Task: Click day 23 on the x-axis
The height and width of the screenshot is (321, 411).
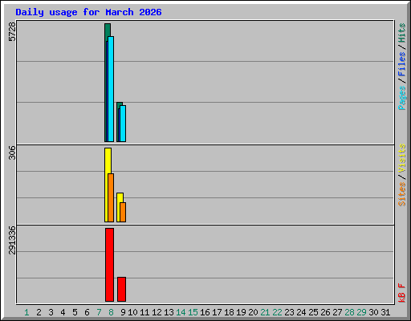Action: pos(289,312)
